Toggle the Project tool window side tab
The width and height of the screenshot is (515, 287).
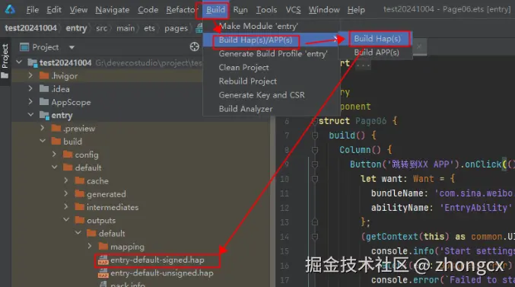point(5,62)
